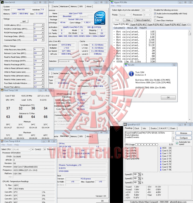
Task: Click the Speed01 spinner arrows in SpeedFan
Action: point(139,174)
